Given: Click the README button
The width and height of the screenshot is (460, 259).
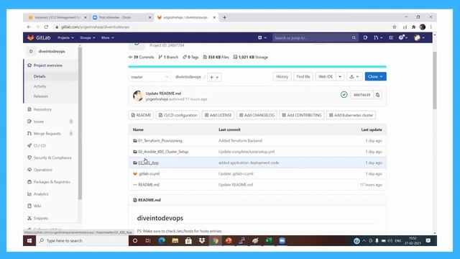Looking at the screenshot, I should tap(141, 115).
